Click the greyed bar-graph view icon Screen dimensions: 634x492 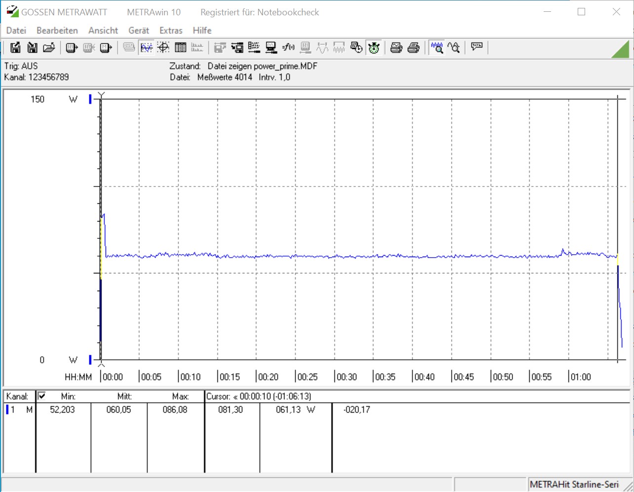point(197,47)
